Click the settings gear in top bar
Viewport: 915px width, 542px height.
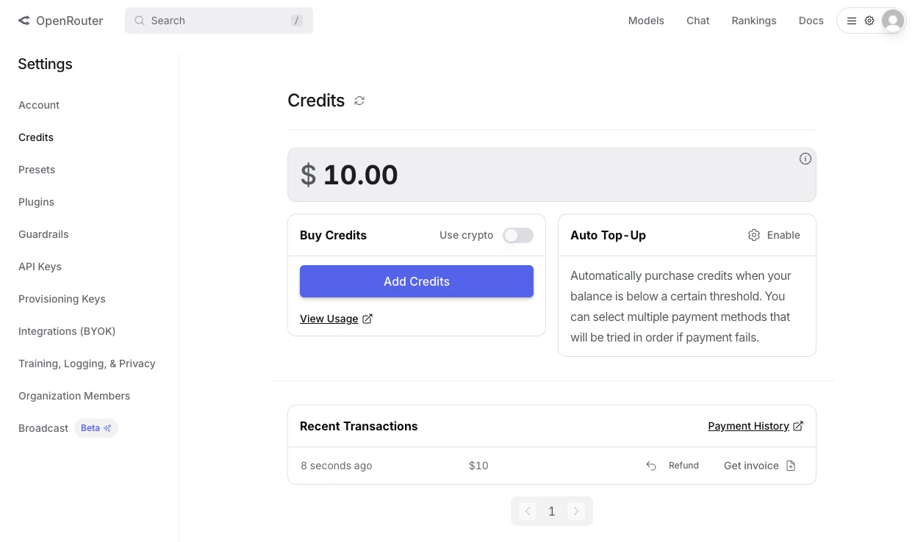point(869,21)
